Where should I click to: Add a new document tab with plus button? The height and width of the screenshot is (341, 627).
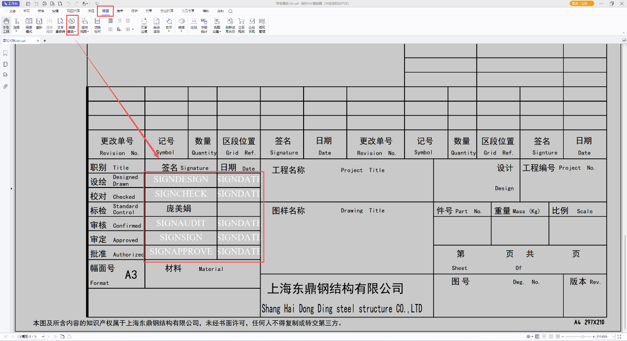coord(45,40)
